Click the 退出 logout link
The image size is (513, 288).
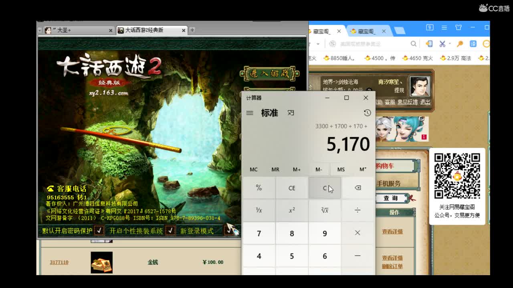coord(425,102)
